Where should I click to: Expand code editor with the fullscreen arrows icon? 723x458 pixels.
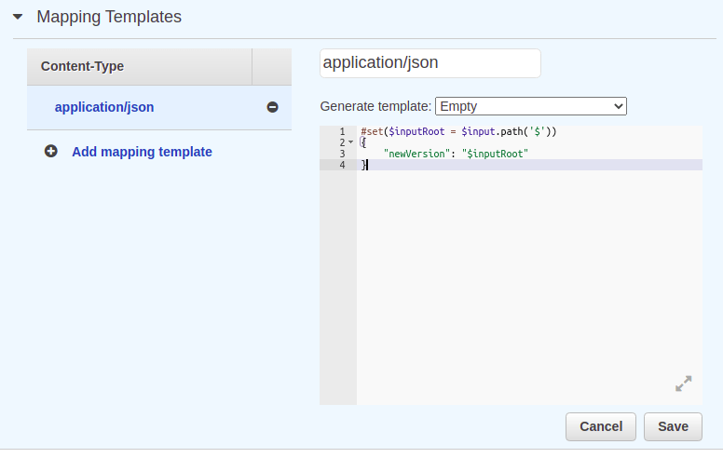pos(683,384)
